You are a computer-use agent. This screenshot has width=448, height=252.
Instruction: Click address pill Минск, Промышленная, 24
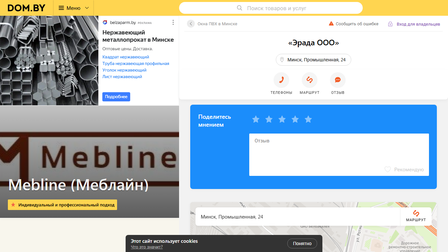pyautogui.click(x=313, y=60)
